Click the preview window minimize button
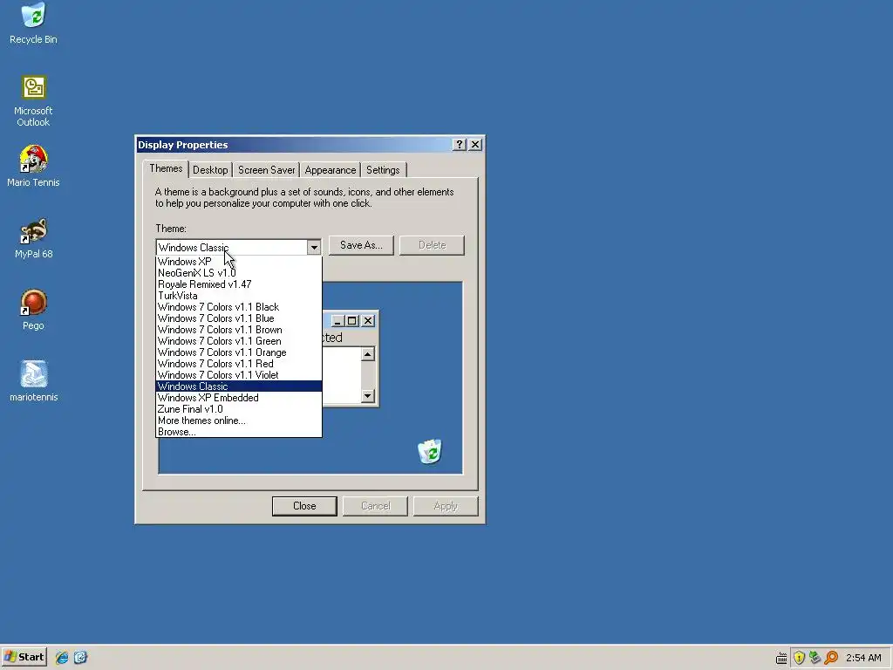Image resolution: width=893 pixels, height=670 pixels. coord(337,321)
